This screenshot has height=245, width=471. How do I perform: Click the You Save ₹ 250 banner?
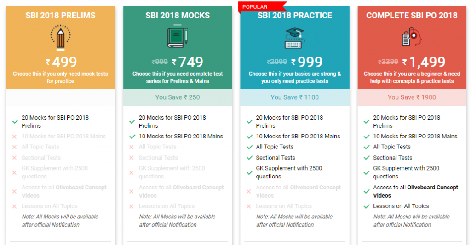(178, 97)
